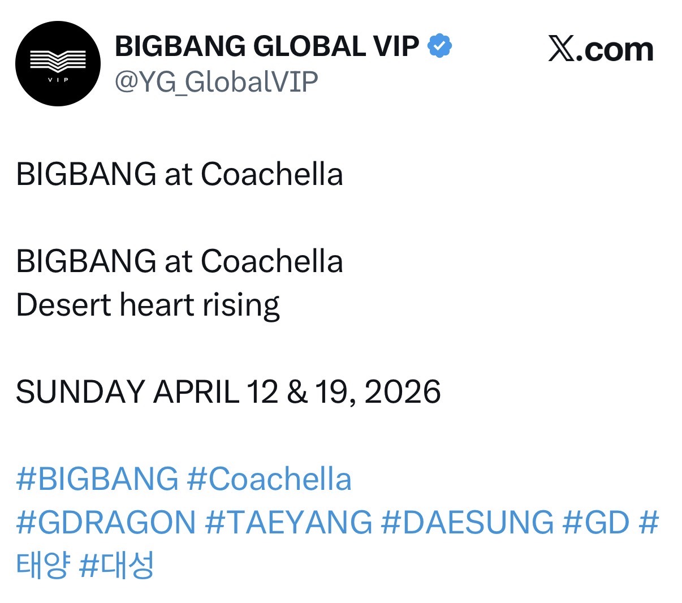Click the BIGBANG GLOBAL VIP profile avatar

click(x=58, y=63)
